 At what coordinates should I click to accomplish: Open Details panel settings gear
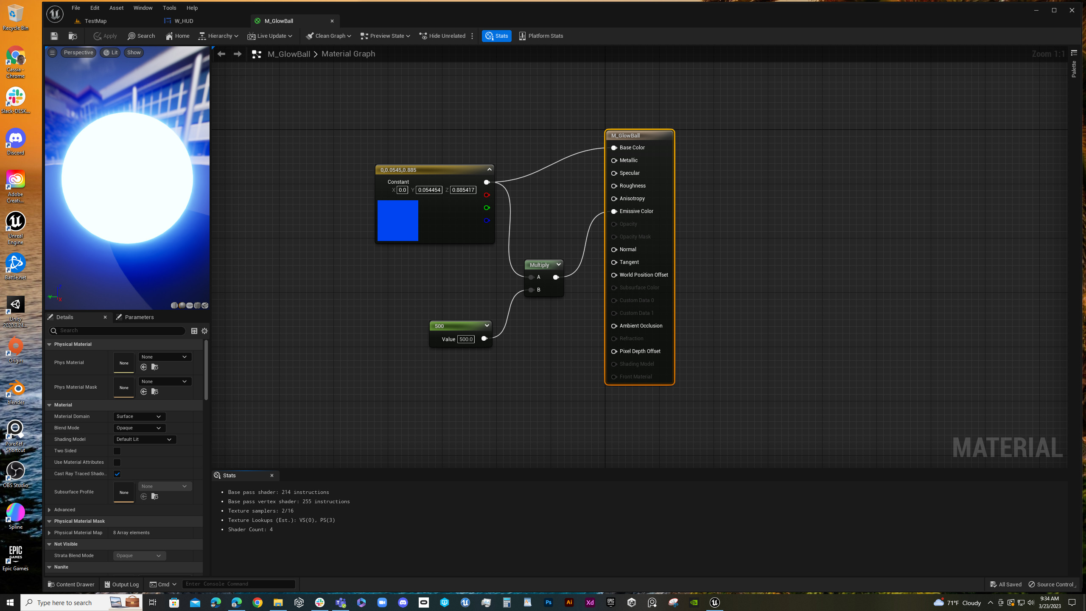pyautogui.click(x=204, y=331)
